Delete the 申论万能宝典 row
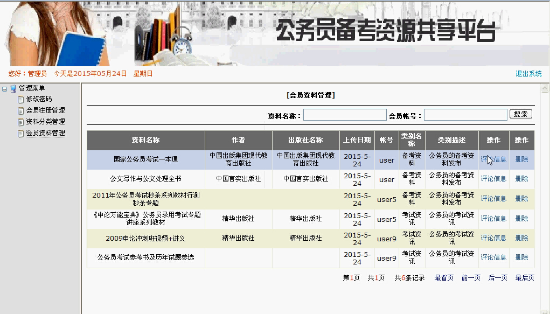Viewport: 550px width, 314px height. [x=521, y=219]
